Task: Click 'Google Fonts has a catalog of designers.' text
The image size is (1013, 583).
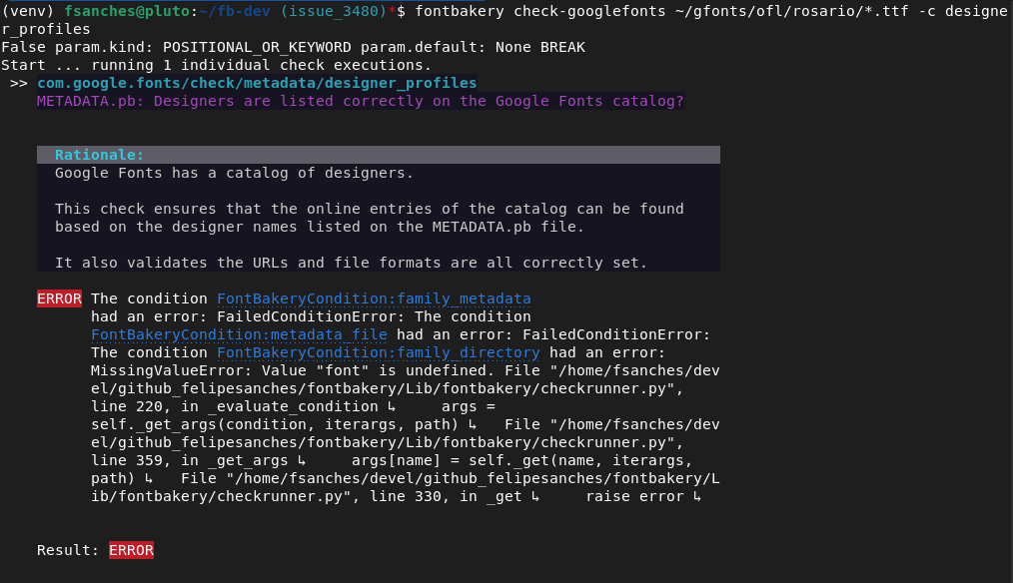Action: (234, 173)
